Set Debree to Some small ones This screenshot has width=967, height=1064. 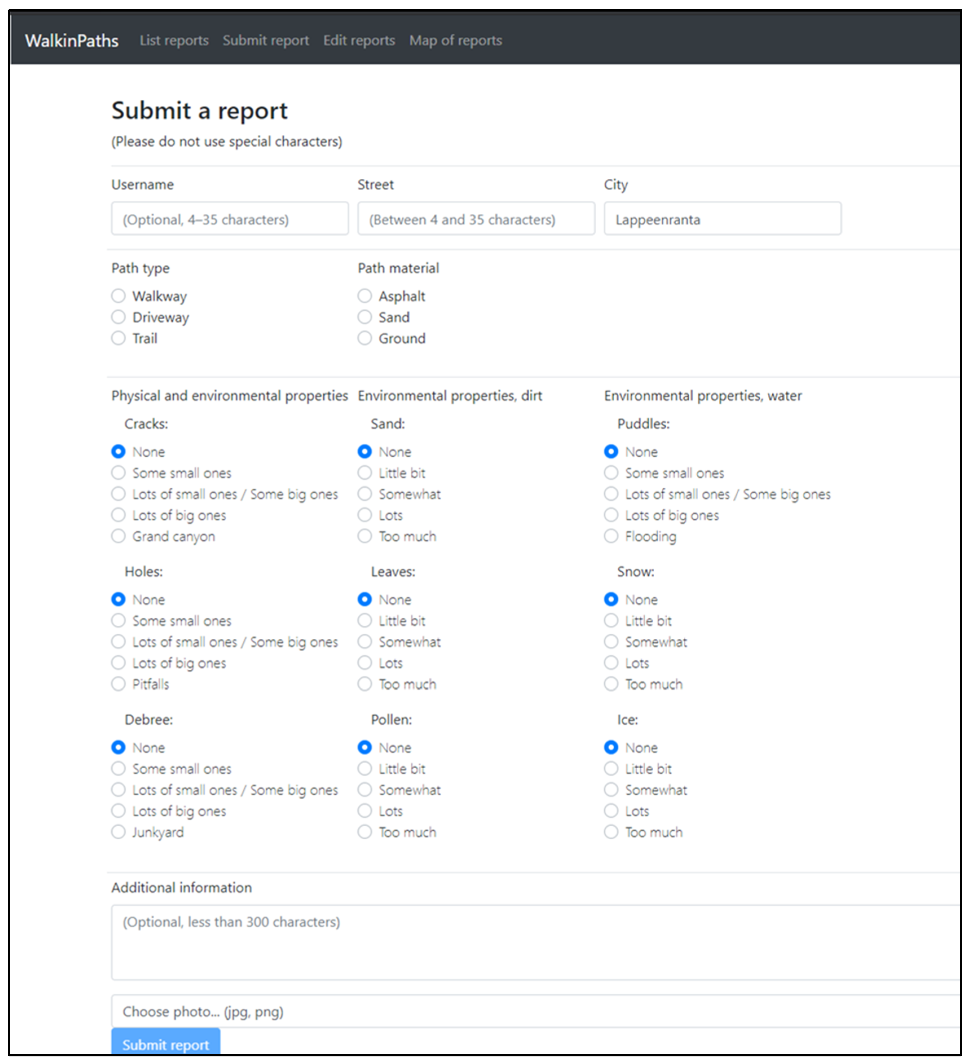point(118,769)
